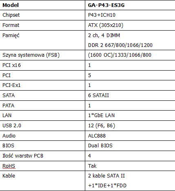Click the PCI x16 row label
Viewport: 175px width, 191px height.
11,65
